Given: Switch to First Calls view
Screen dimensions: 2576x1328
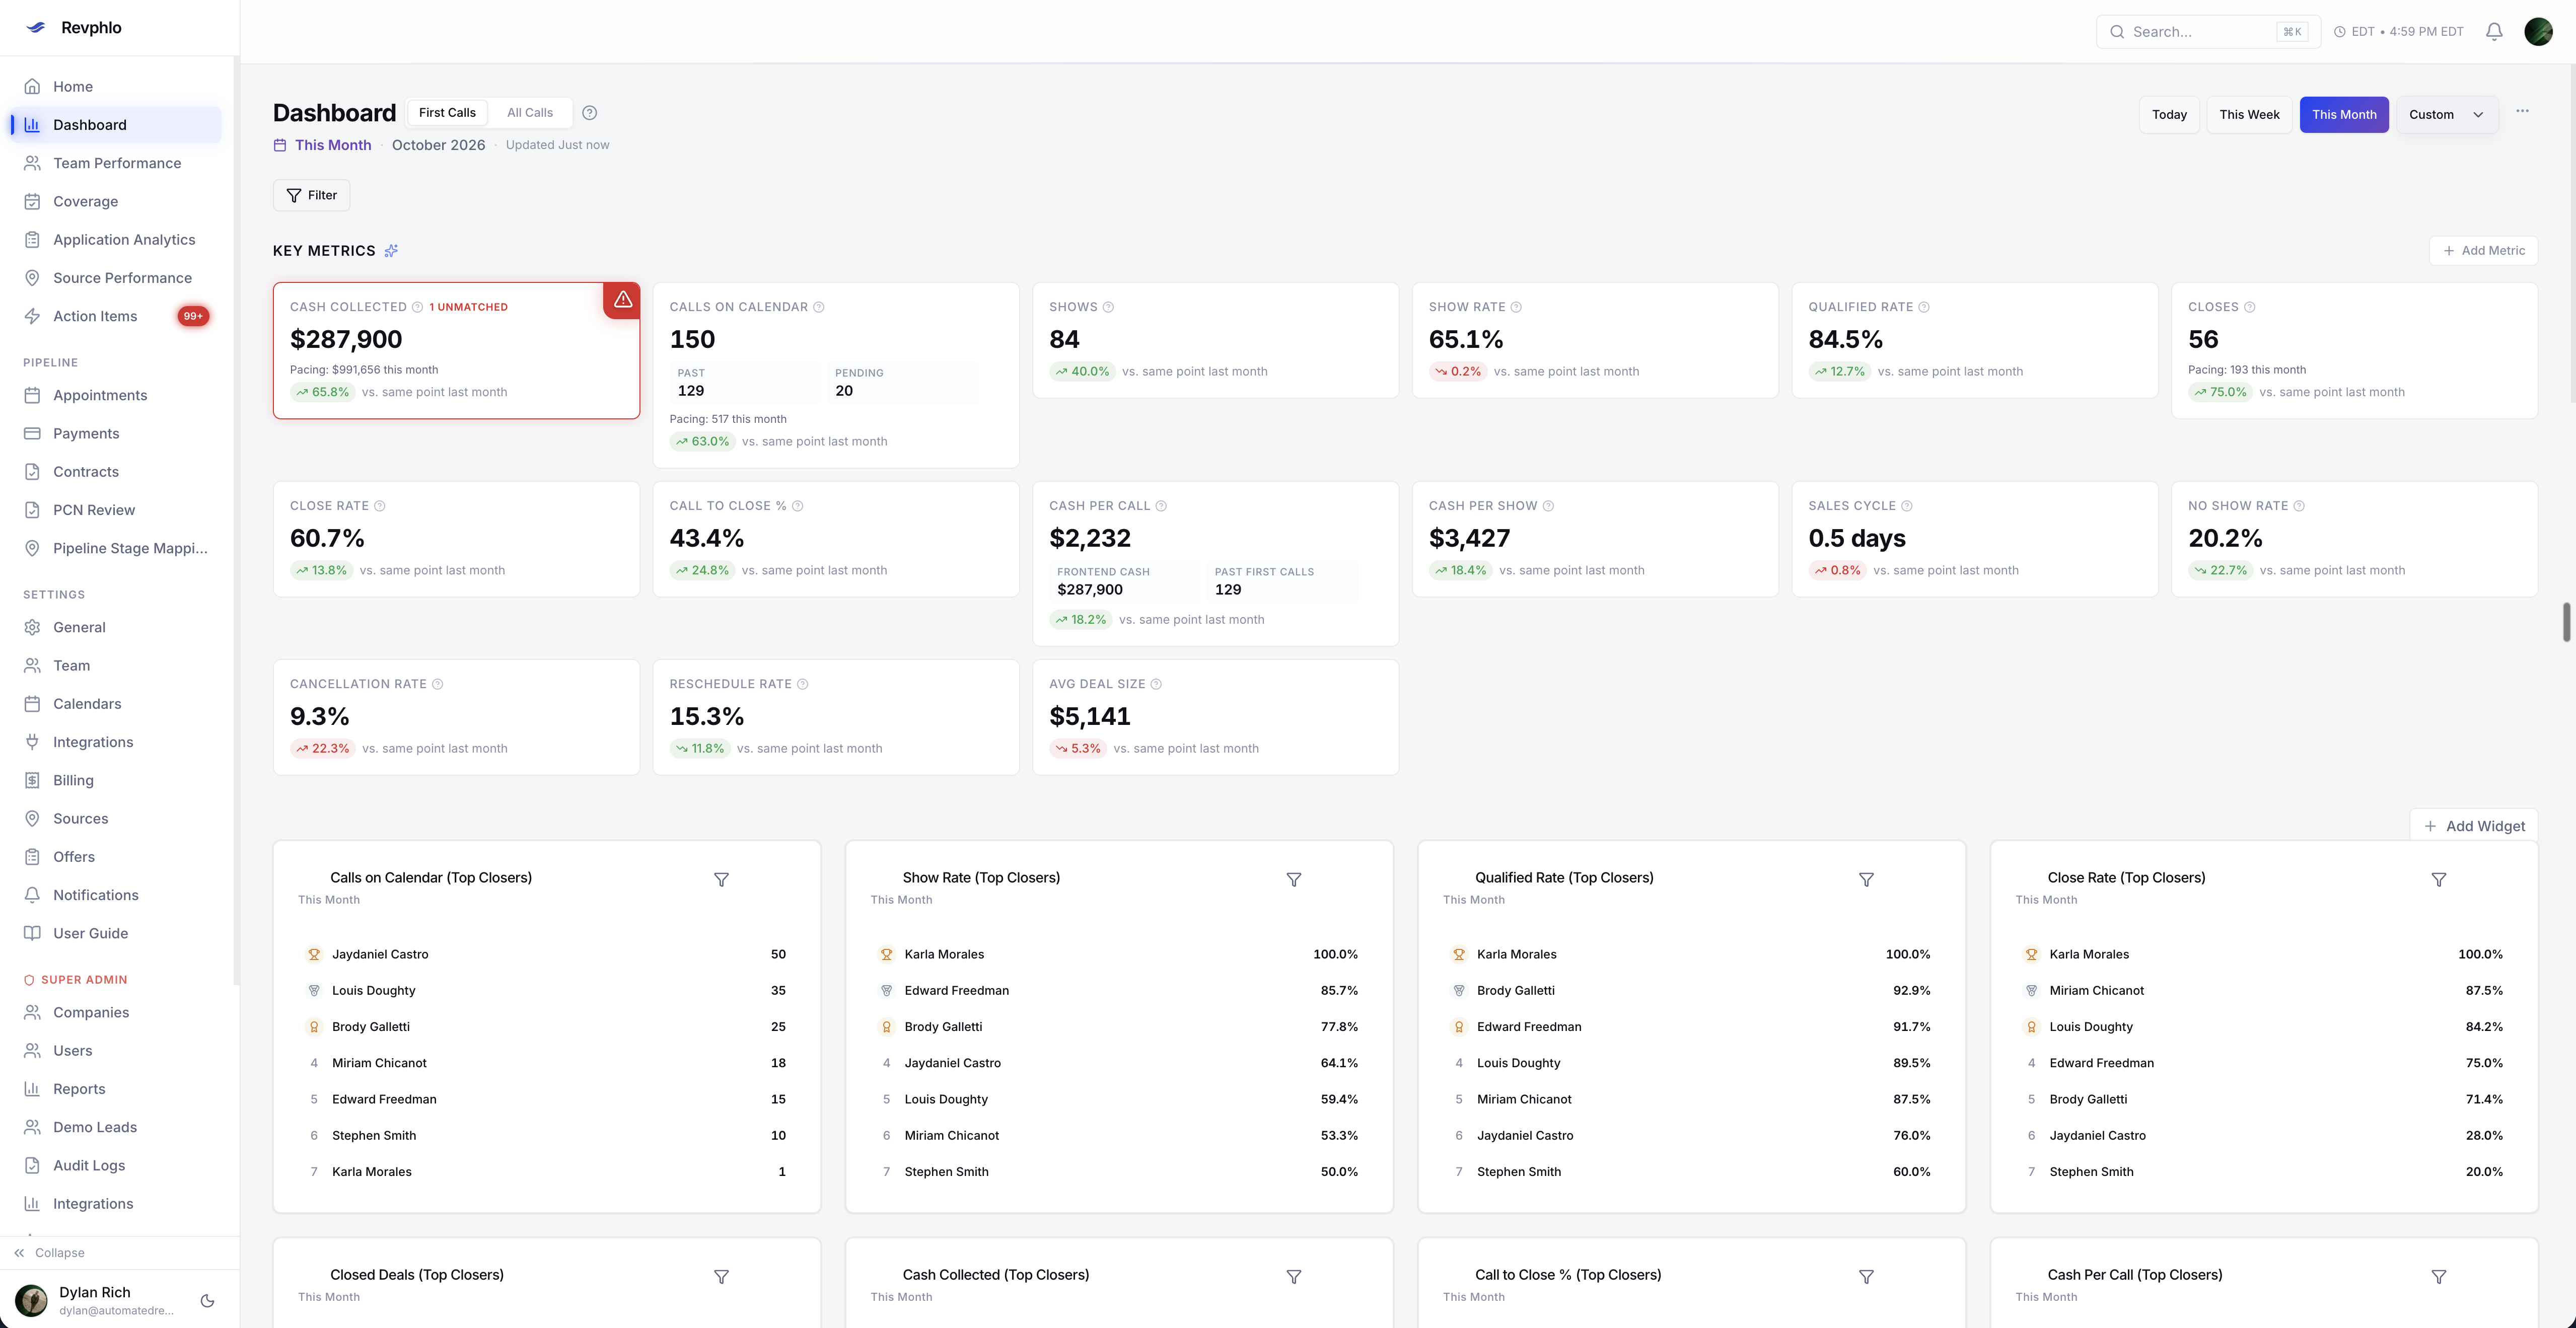Looking at the screenshot, I should click(447, 113).
